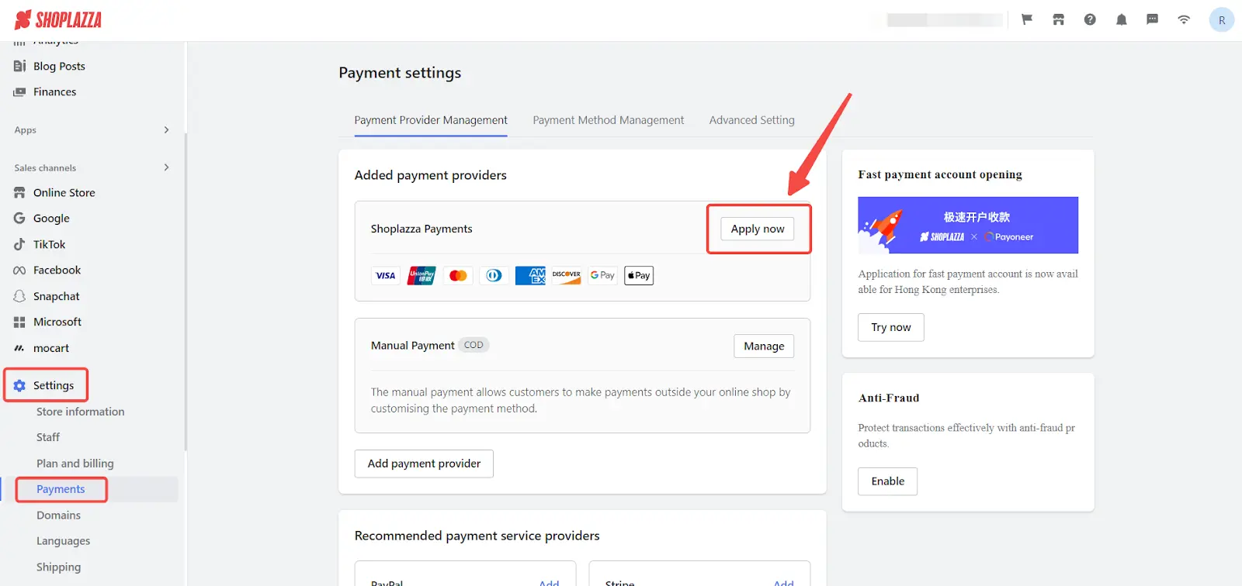Open the user avatar R menu

[x=1222, y=20]
